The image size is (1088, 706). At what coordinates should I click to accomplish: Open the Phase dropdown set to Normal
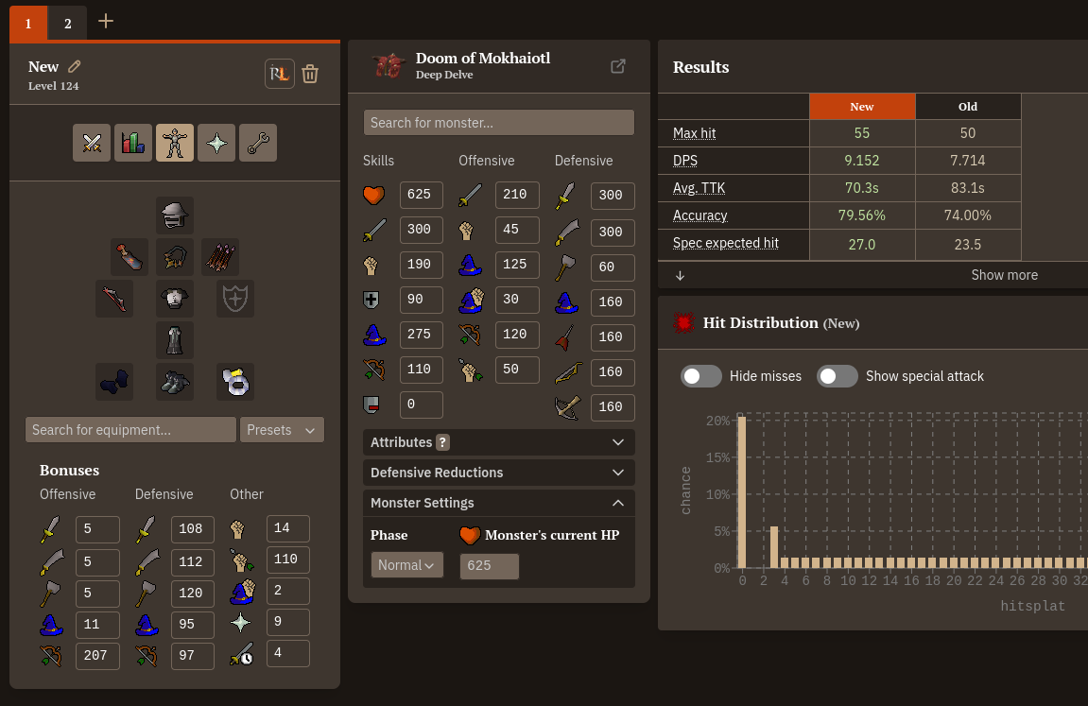point(406,565)
